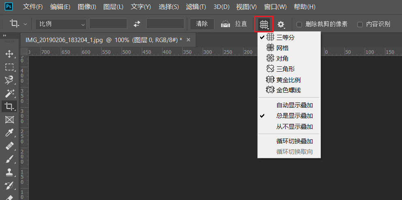
Task: Choose the 三角形 overlay option
Action: [x=289, y=69]
